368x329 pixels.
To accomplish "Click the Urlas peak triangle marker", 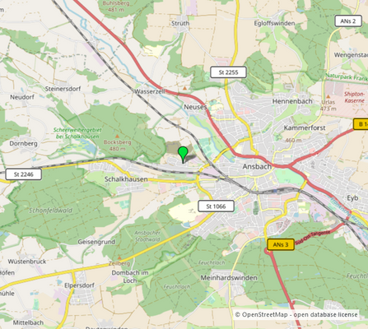I will 328,96.
